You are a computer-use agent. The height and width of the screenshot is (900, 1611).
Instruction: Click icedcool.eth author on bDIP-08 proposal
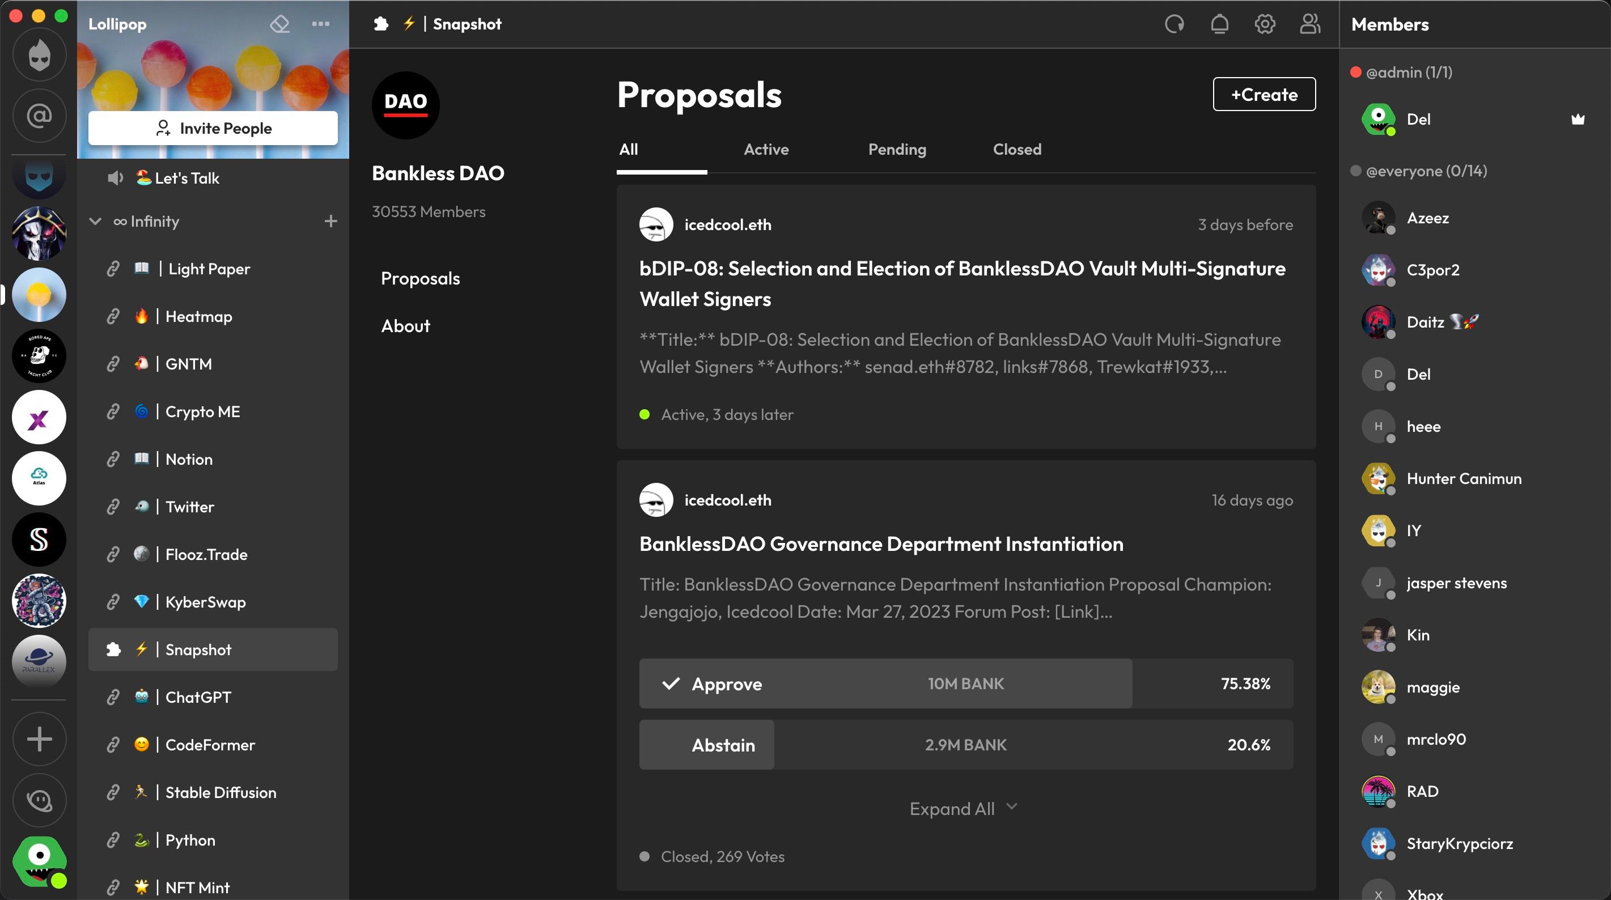(x=727, y=224)
